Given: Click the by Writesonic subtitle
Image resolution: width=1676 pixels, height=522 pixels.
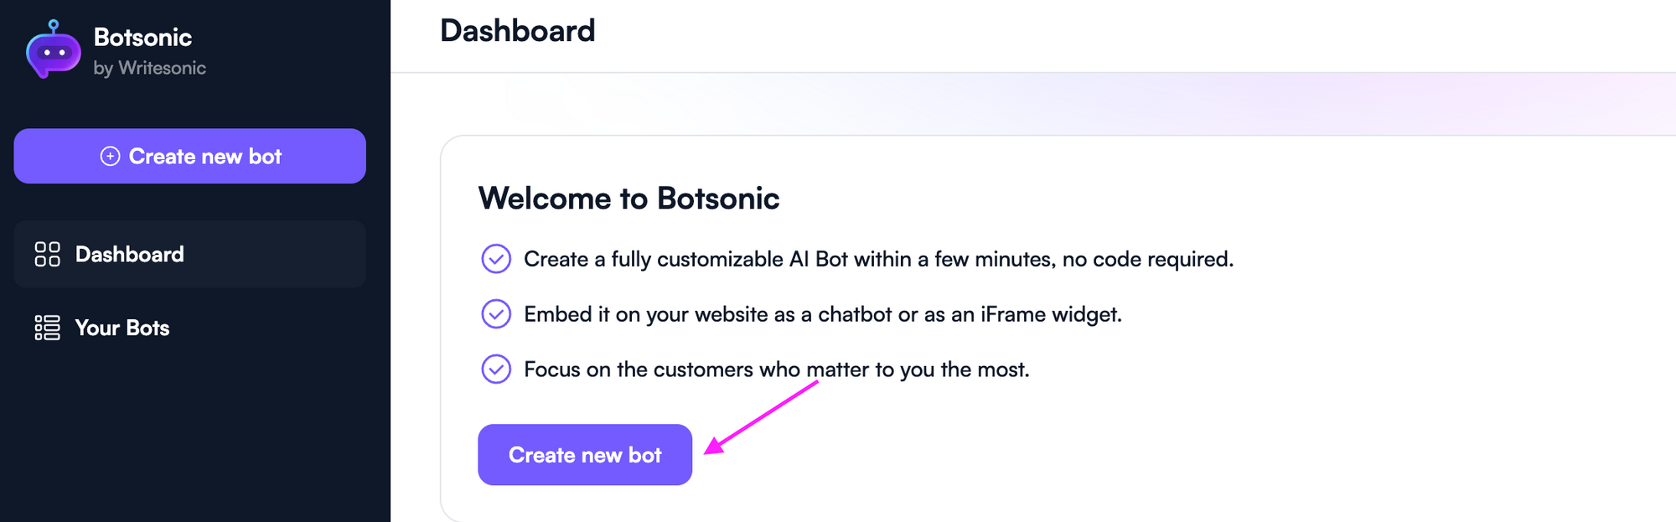Looking at the screenshot, I should (x=149, y=68).
